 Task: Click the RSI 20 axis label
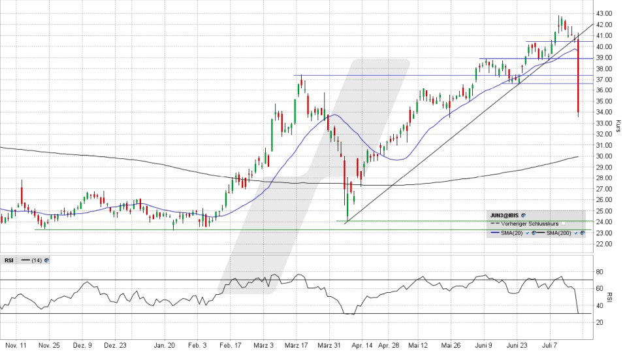pos(600,322)
